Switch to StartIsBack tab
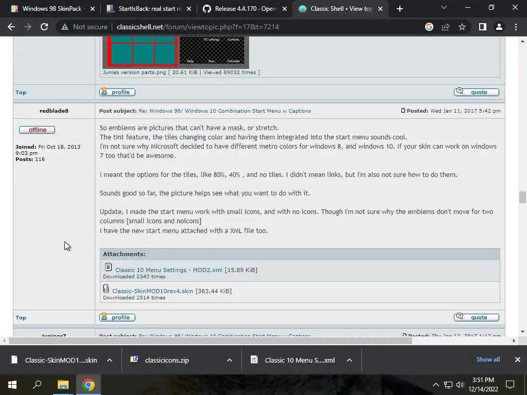This screenshot has height=395, width=527. (150, 9)
